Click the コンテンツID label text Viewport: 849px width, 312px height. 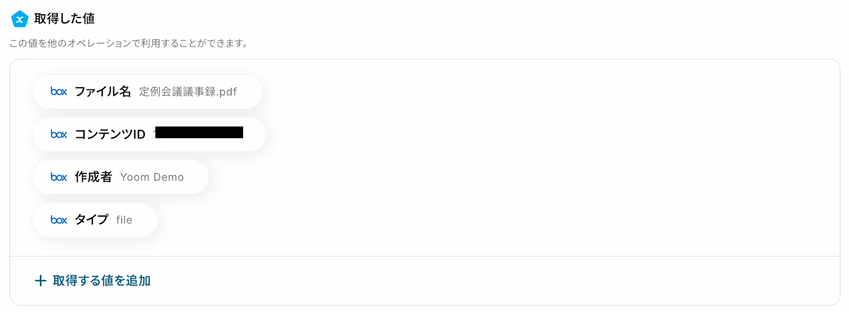pos(110,134)
